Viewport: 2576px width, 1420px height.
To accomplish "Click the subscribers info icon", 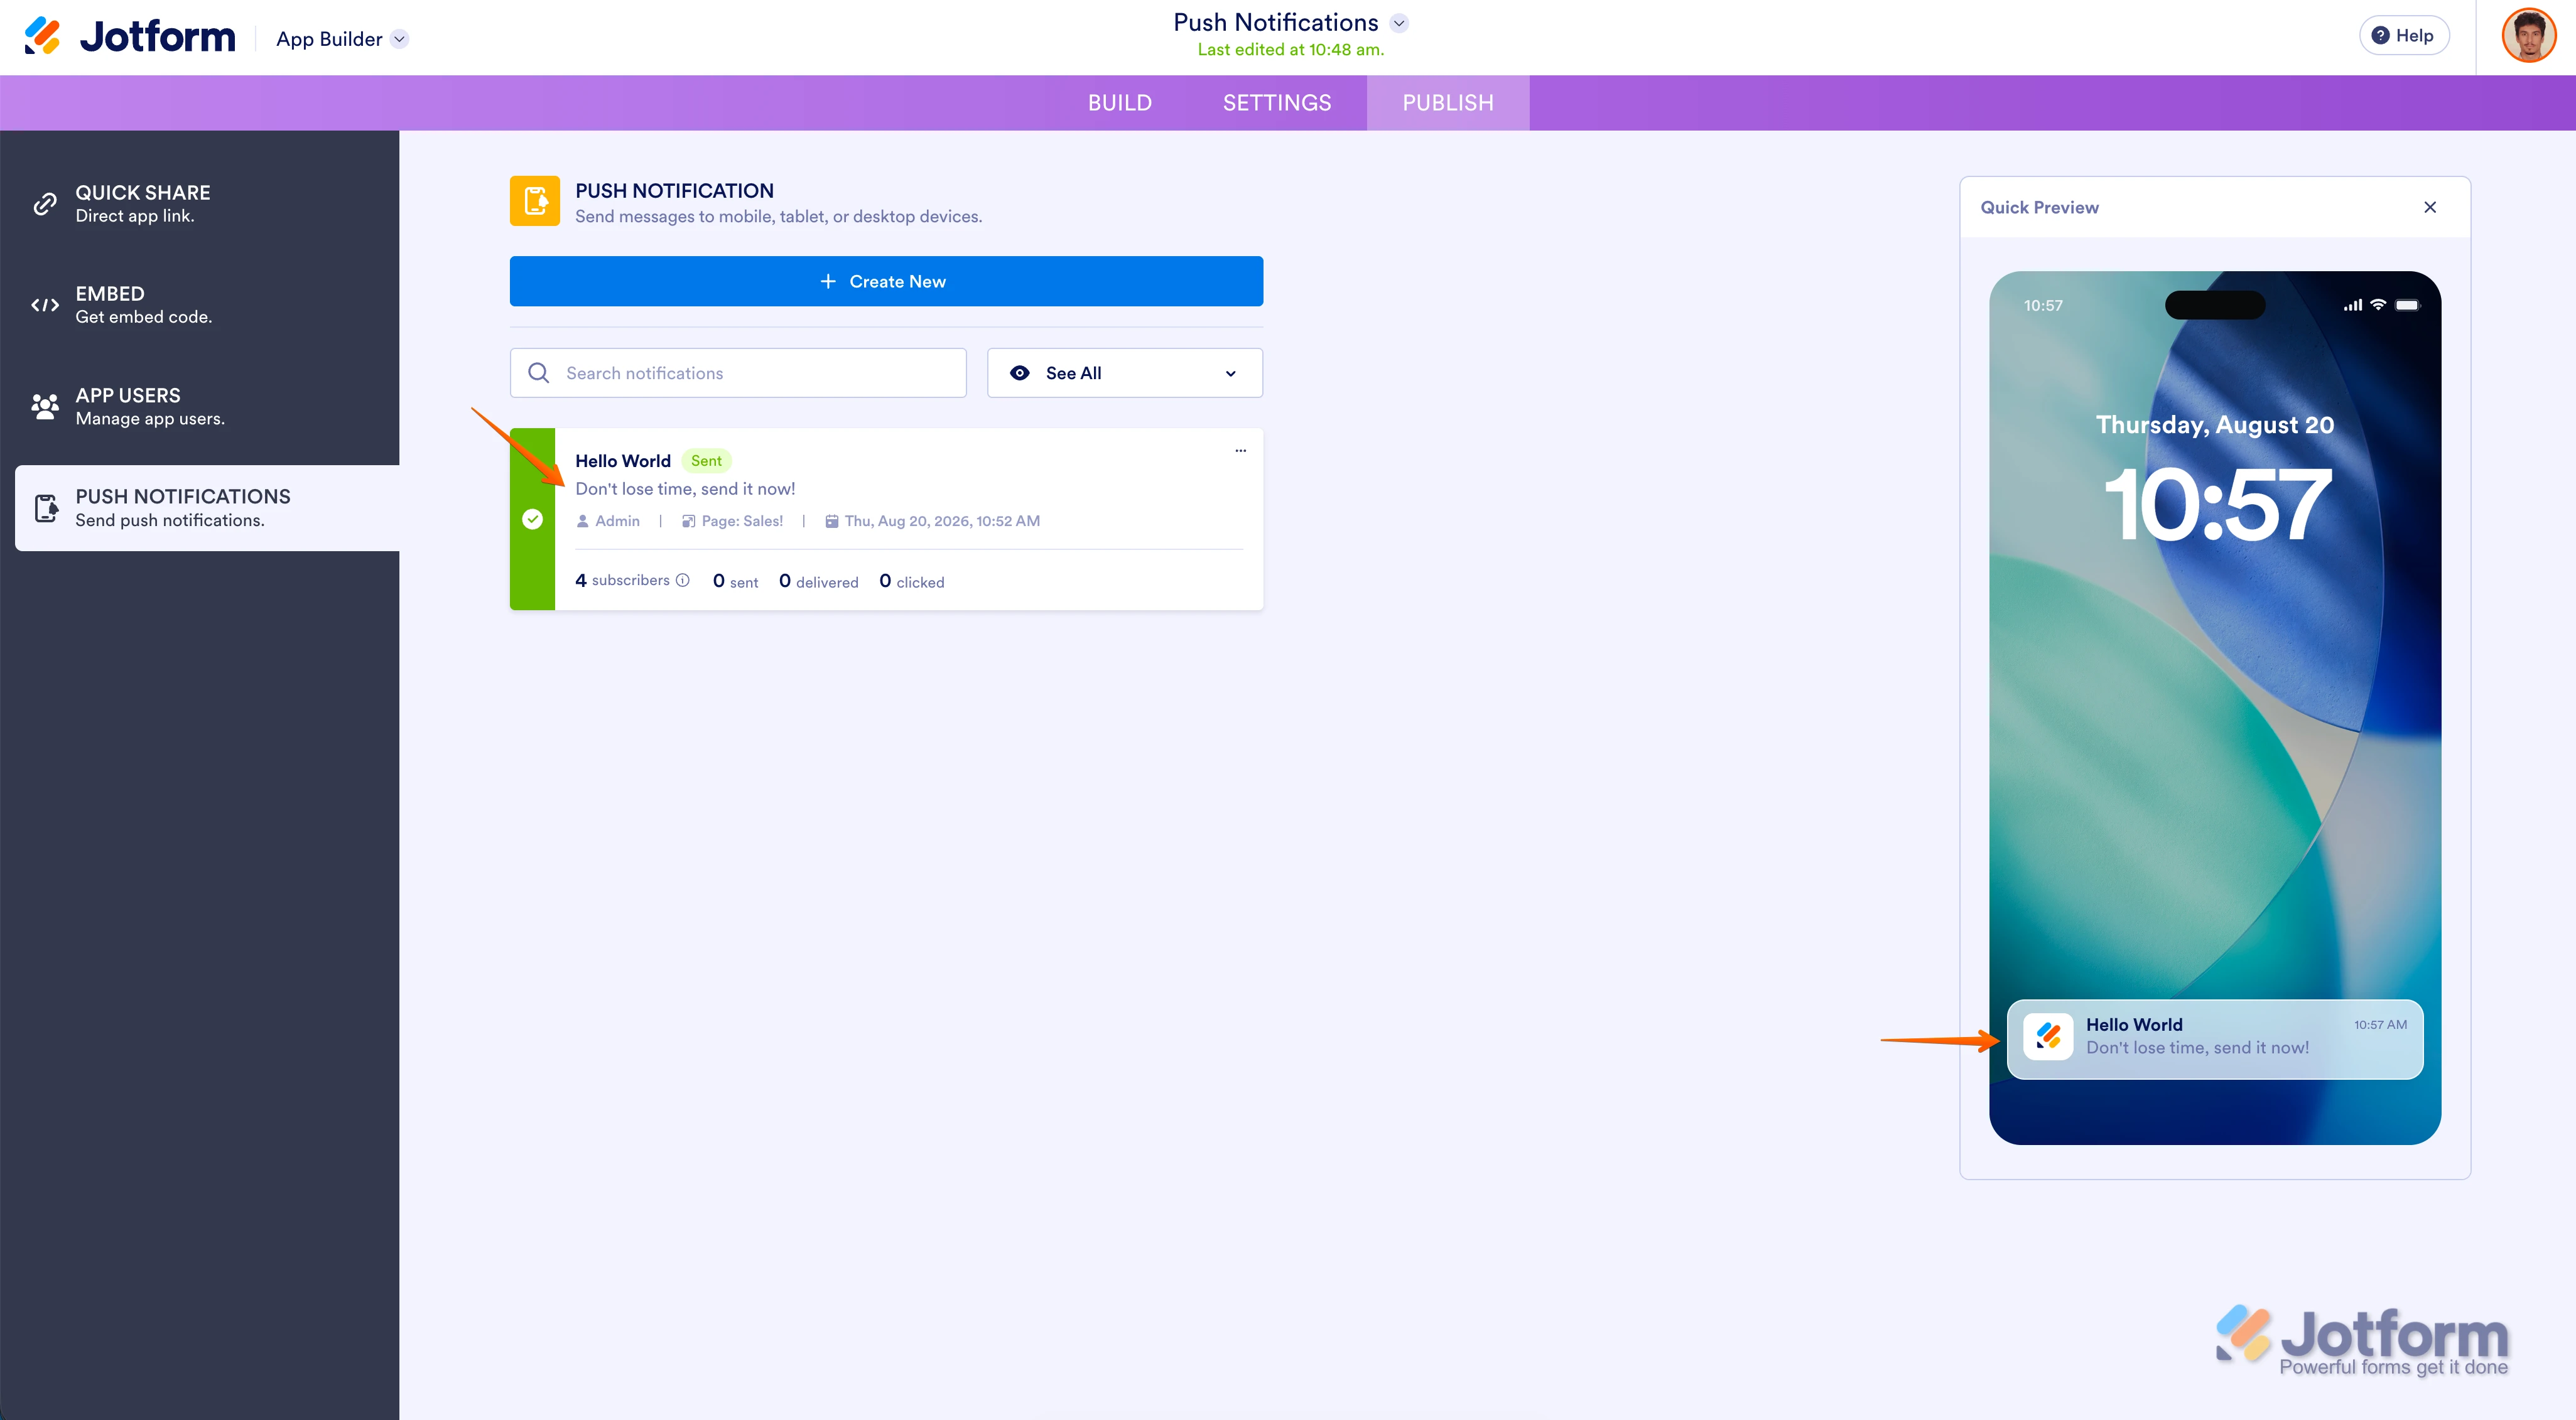I will (683, 579).
